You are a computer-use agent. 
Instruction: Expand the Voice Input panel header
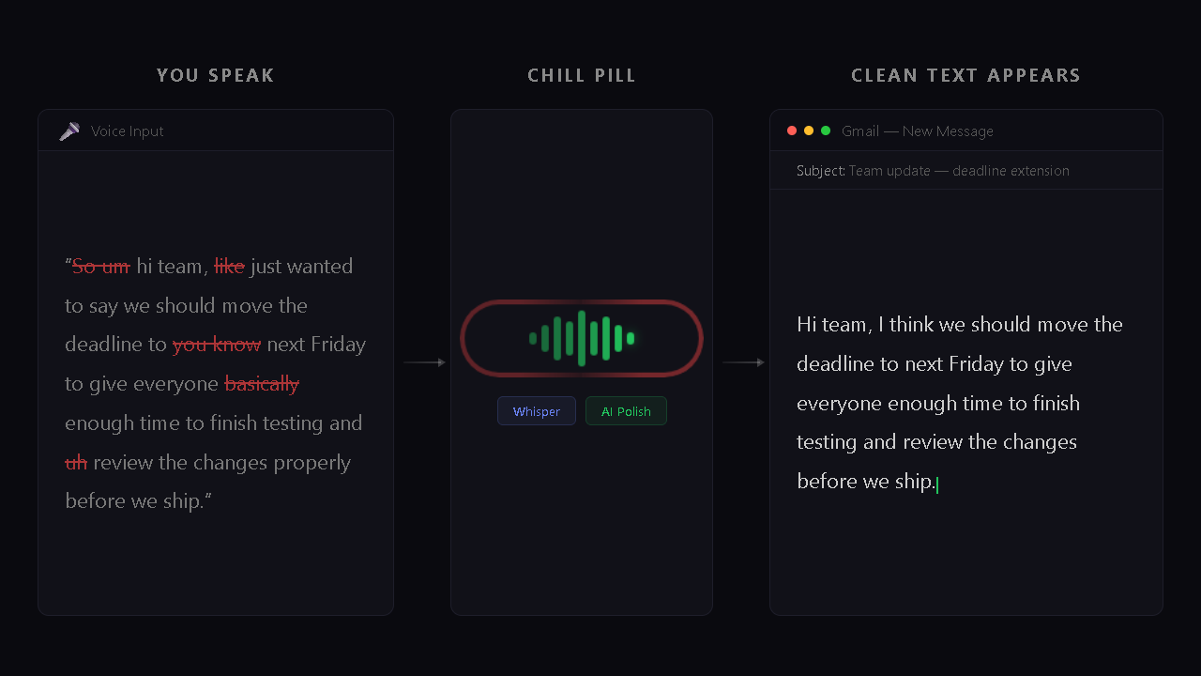point(216,131)
